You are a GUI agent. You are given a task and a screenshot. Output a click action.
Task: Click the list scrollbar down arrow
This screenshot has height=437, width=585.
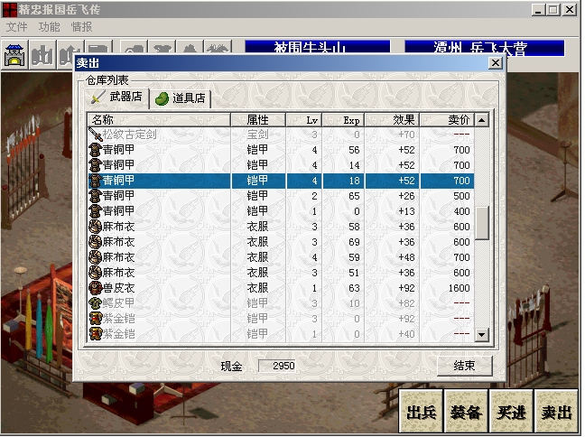(x=482, y=335)
